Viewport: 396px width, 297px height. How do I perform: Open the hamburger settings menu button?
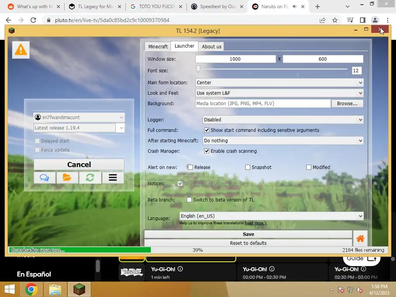point(113,178)
